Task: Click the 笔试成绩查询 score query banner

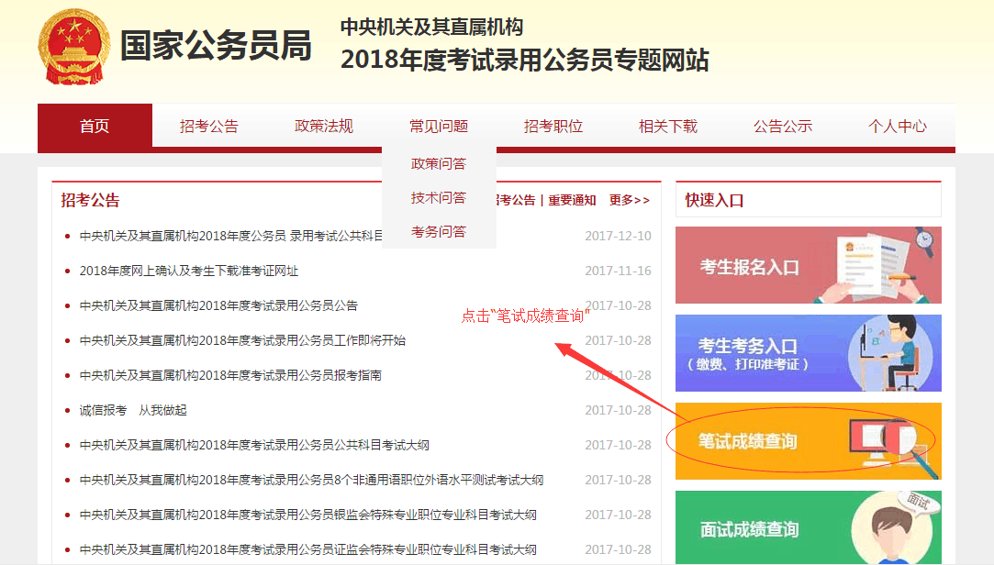Action: click(808, 441)
